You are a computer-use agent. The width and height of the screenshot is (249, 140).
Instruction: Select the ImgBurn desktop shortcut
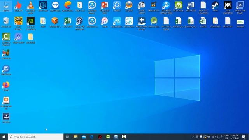pos(129,6)
